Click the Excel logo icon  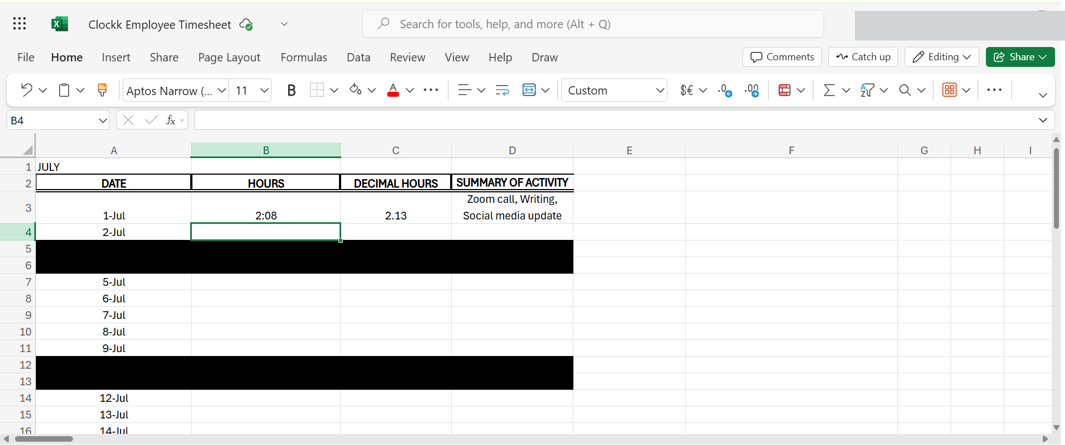59,24
